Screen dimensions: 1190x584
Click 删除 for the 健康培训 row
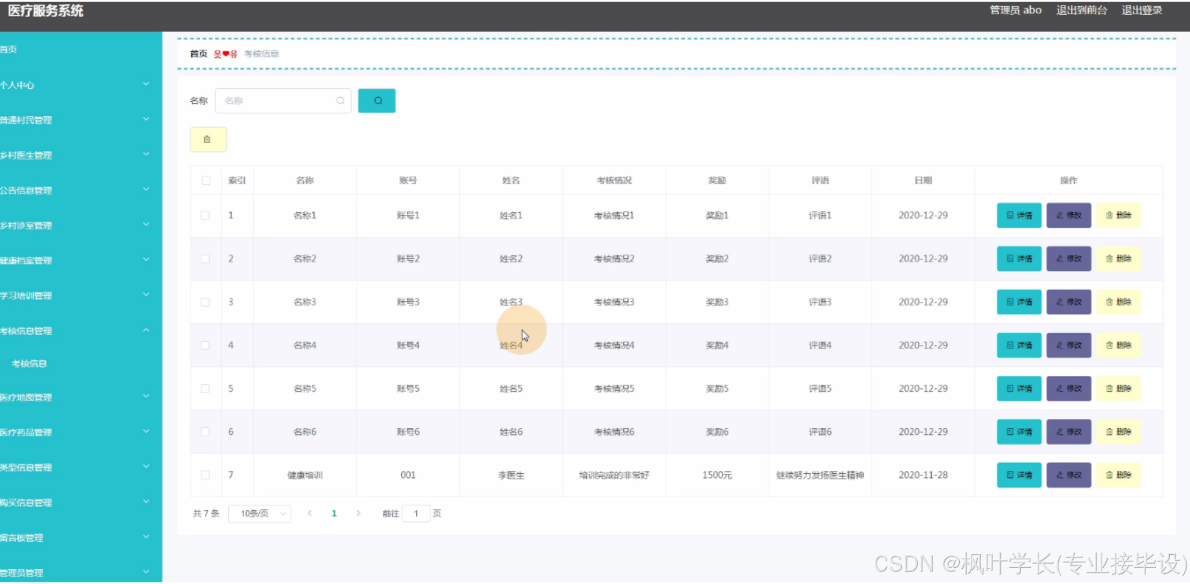tap(1118, 475)
